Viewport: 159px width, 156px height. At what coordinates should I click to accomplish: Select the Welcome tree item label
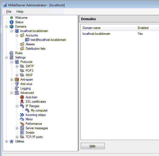click(21, 18)
